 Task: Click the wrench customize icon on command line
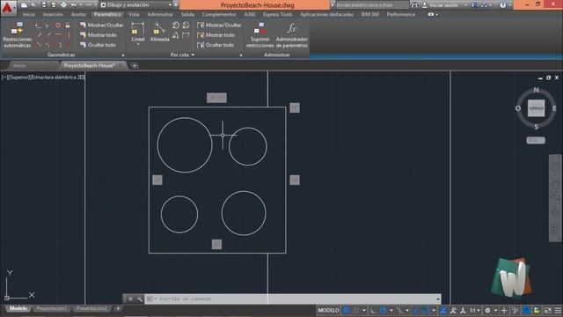139,299
